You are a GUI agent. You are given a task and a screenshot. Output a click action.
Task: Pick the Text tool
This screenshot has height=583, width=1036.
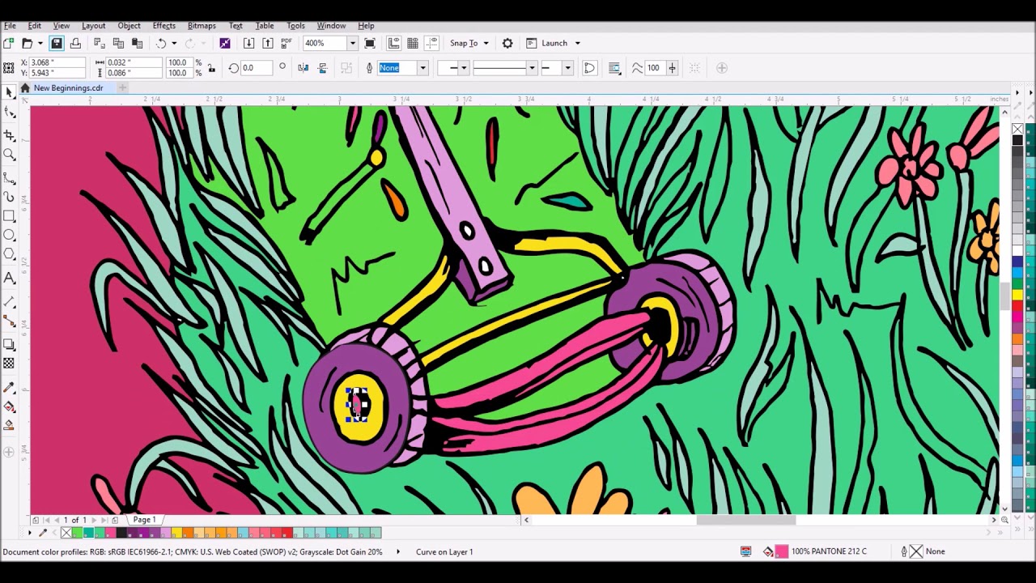point(10,279)
